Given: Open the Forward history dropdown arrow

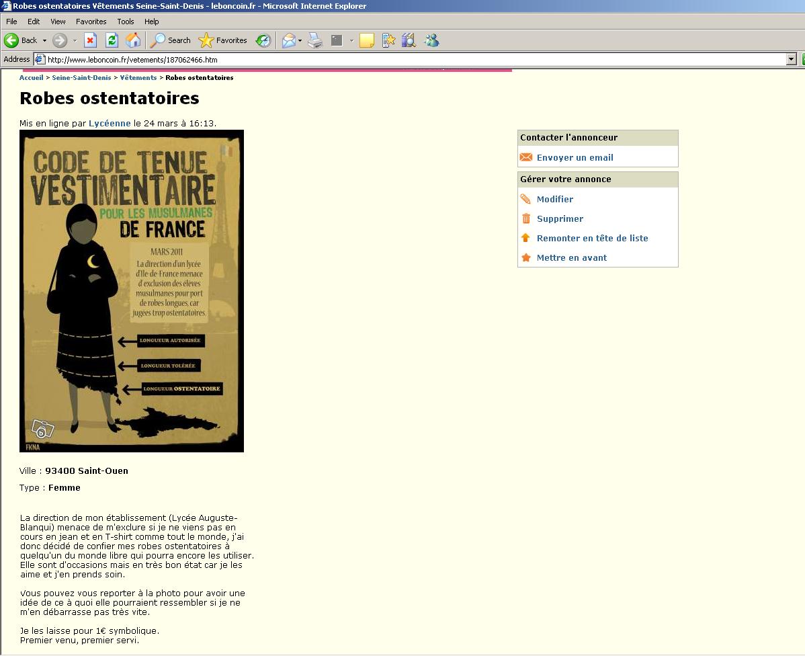Looking at the screenshot, I should [x=75, y=40].
